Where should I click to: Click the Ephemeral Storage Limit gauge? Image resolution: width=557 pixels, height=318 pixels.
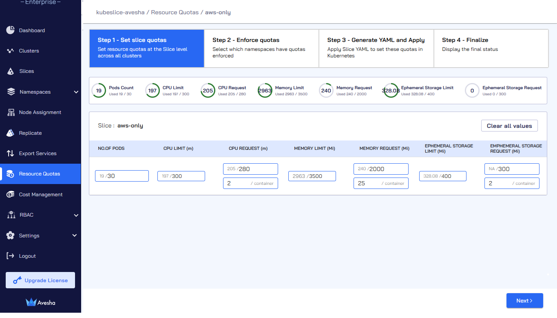point(391,90)
